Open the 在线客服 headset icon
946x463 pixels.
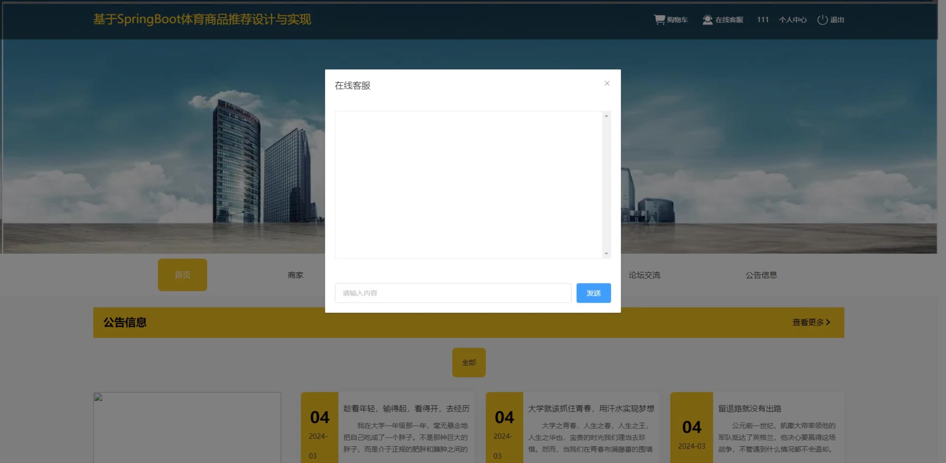tap(707, 20)
